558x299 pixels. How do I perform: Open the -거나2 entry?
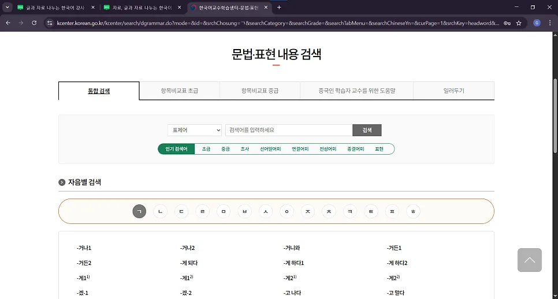point(187,248)
